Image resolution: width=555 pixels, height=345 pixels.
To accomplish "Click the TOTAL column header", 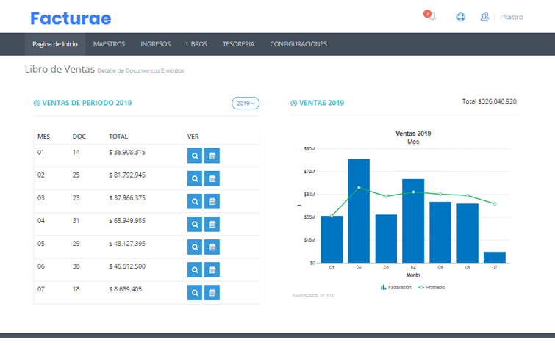I will coord(118,137).
